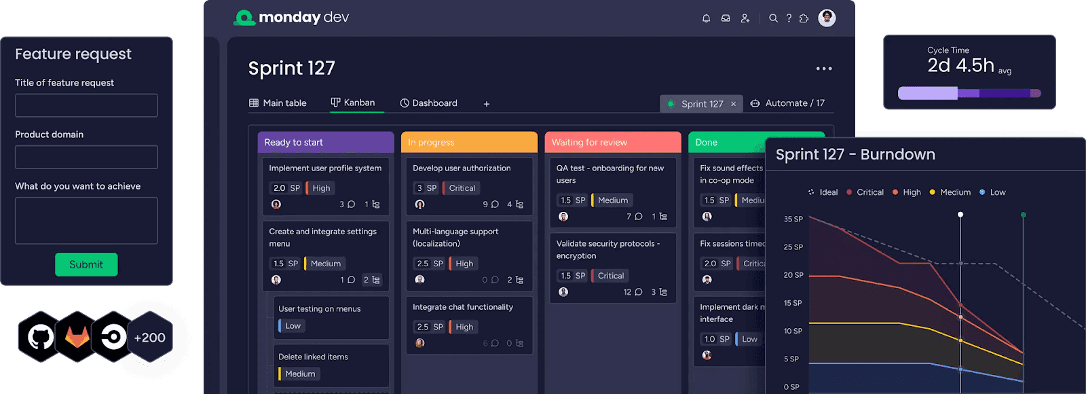Toggle Medium series in burndown legend

tap(950, 192)
